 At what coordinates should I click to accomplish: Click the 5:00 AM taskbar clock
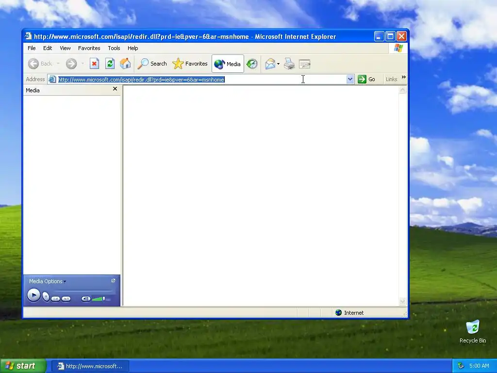(x=479, y=366)
